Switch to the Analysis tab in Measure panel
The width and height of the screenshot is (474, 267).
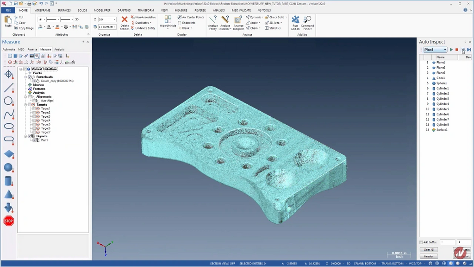tap(59, 49)
